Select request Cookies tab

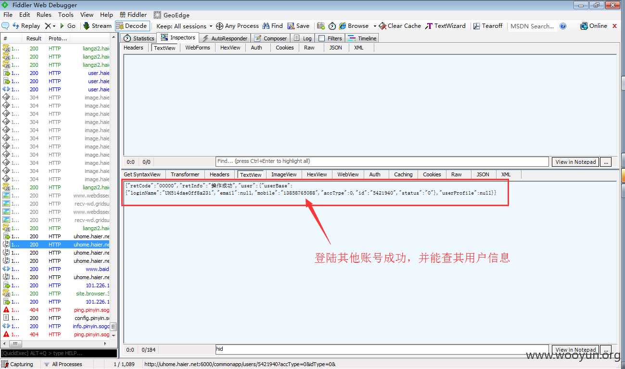(x=284, y=48)
